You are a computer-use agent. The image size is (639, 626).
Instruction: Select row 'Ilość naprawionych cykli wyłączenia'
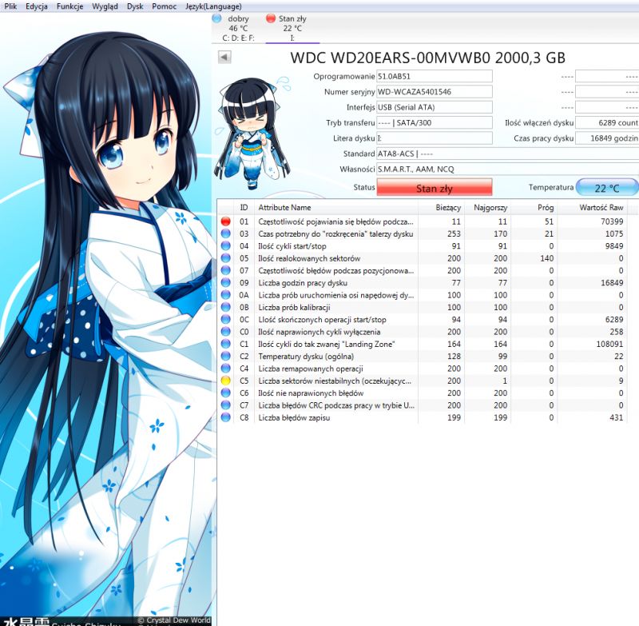(x=422, y=332)
